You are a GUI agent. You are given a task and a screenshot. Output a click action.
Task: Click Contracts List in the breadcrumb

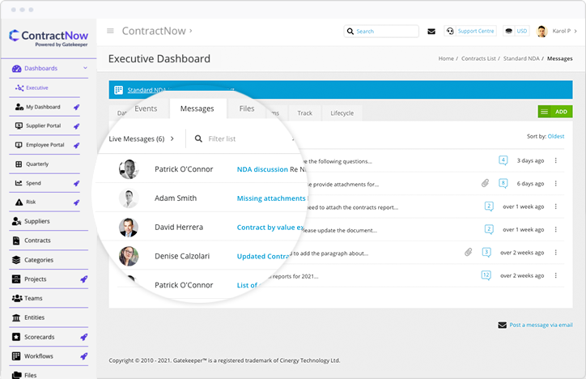click(478, 58)
